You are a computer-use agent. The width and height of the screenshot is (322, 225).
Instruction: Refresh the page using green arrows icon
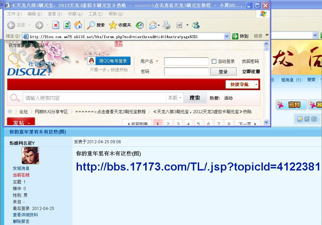67,25
